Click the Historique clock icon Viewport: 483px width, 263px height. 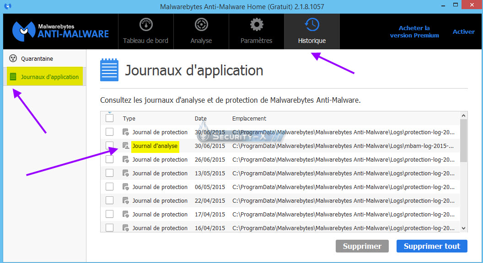(x=312, y=25)
